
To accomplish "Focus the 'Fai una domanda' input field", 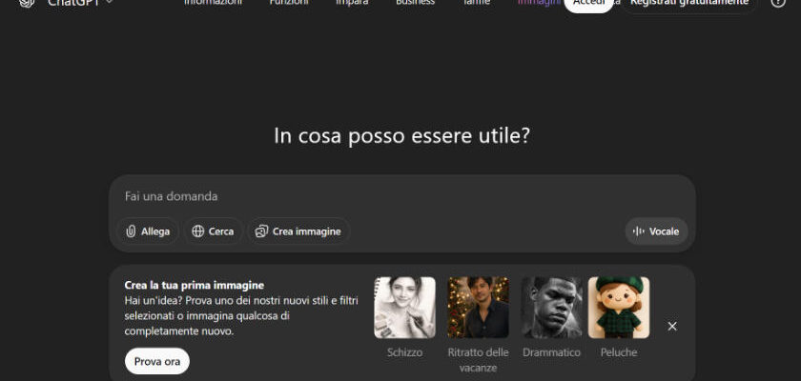I will pyautogui.click(x=401, y=196).
